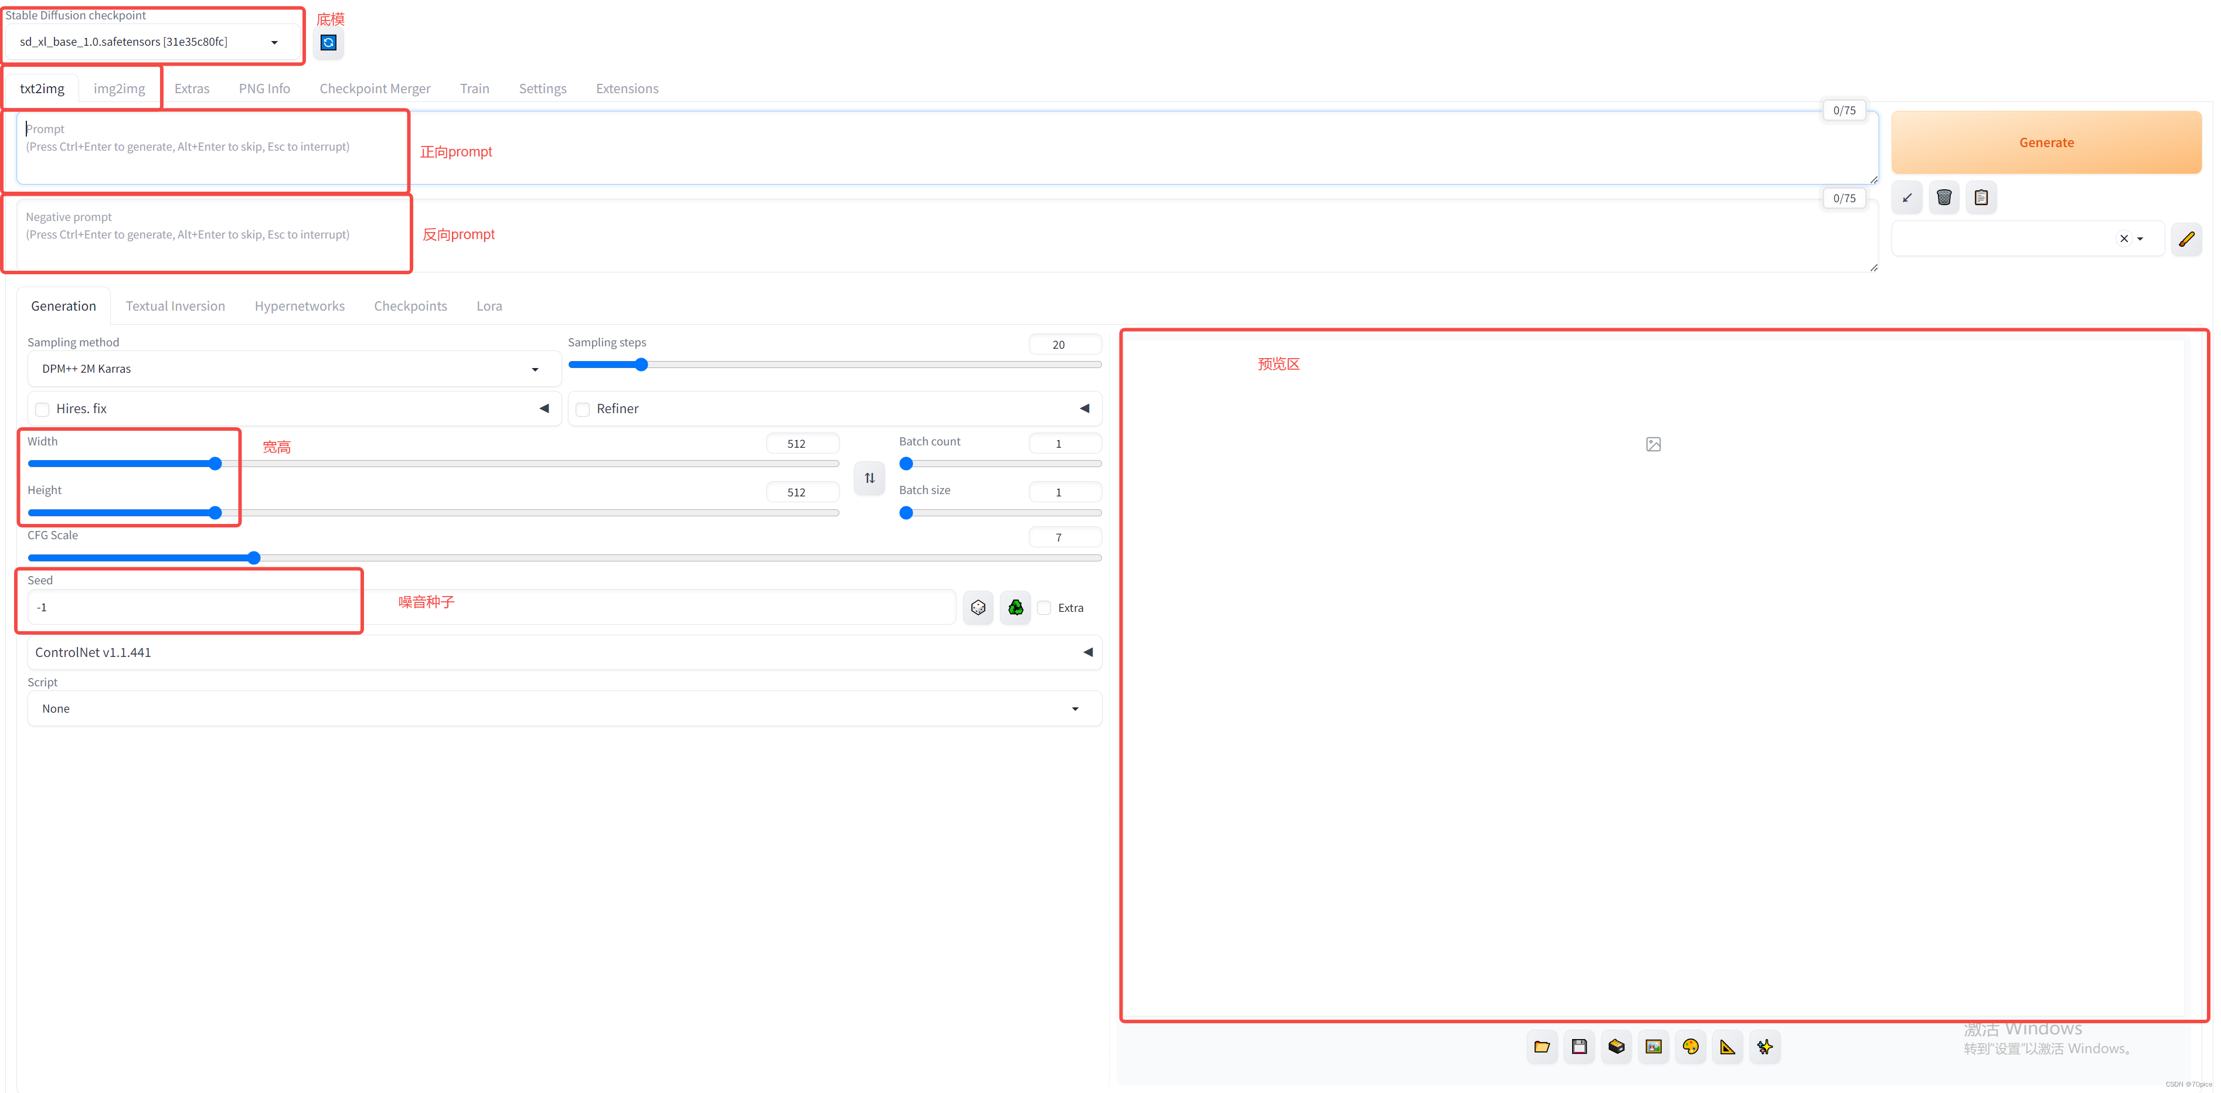Open the Extensions tab
The width and height of the screenshot is (2221, 1093).
627,88
